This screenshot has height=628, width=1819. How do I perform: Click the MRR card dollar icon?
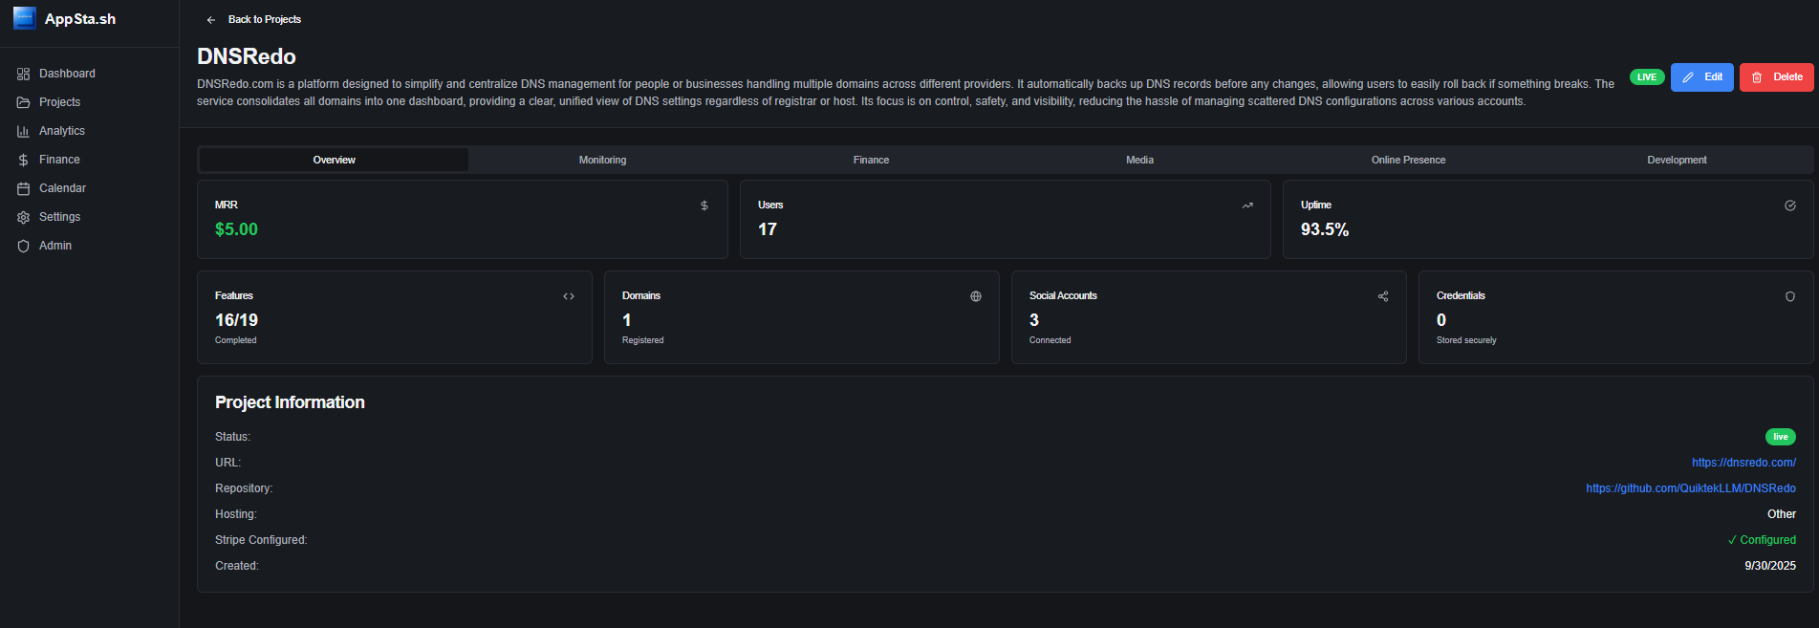(704, 206)
